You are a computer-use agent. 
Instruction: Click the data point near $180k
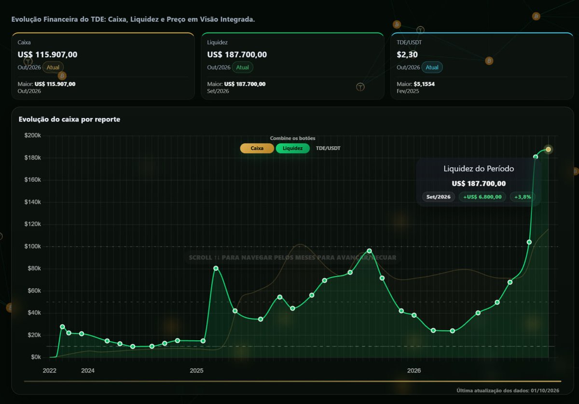(x=536, y=157)
